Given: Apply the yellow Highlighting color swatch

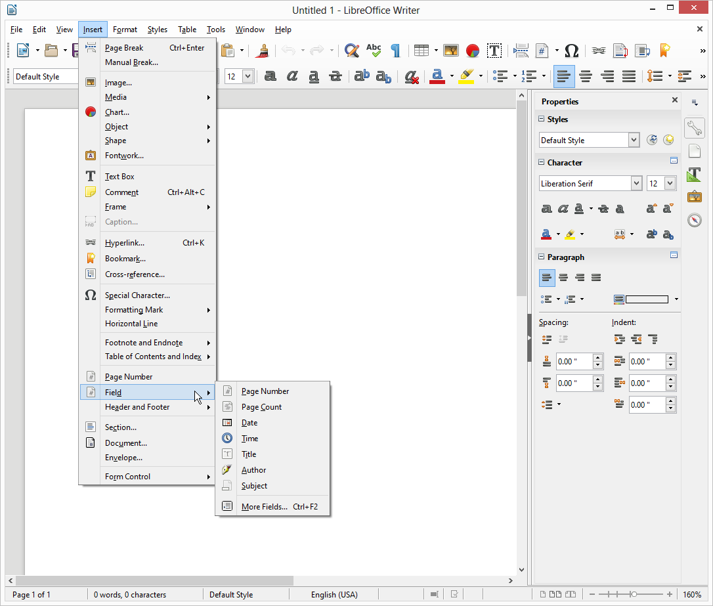Looking at the screenshot, I should click(467, 76).
